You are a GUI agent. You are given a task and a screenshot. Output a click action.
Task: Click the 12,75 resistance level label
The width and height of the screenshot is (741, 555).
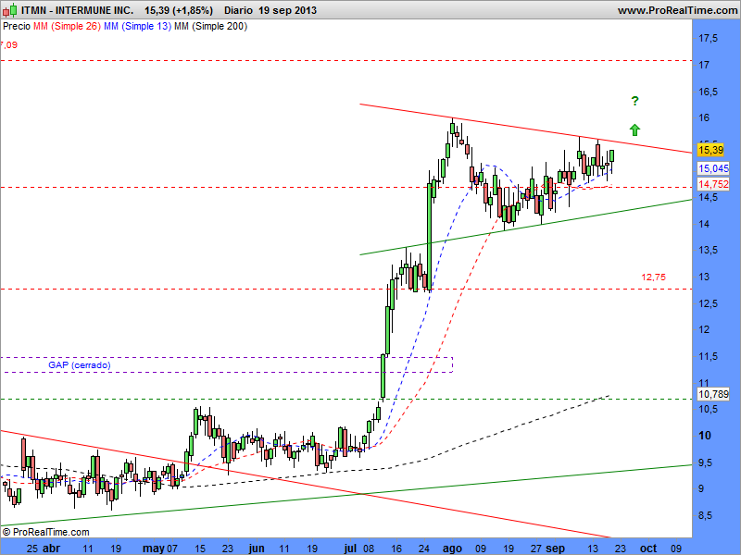[x=654, y=277]
